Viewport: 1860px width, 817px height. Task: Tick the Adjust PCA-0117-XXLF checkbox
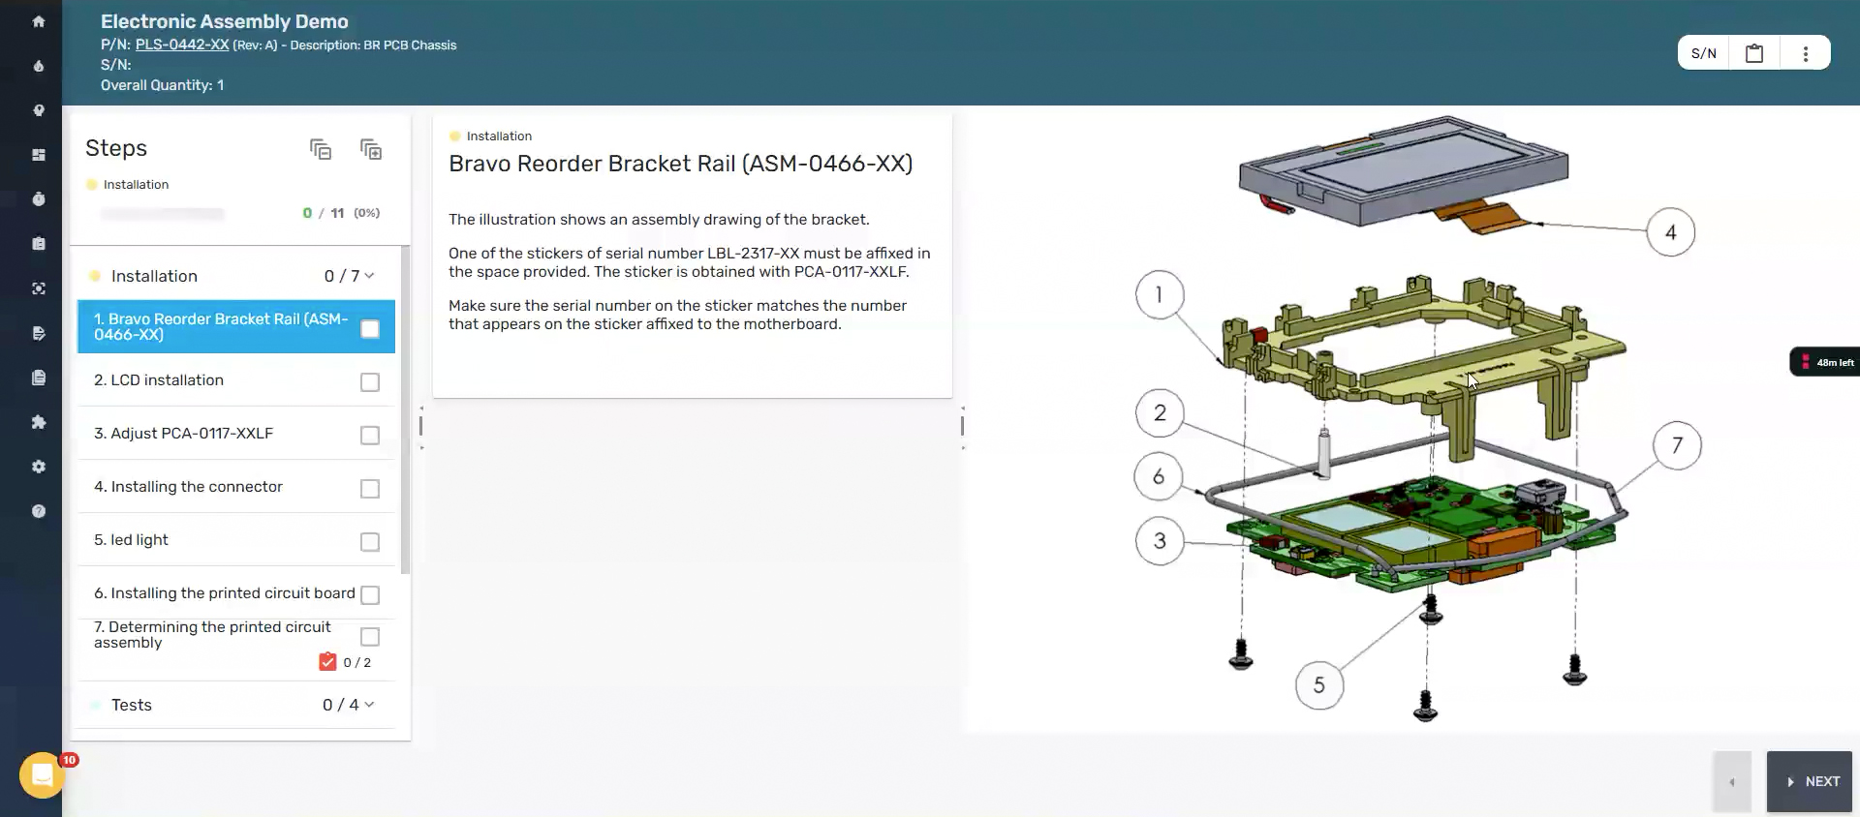370,436
